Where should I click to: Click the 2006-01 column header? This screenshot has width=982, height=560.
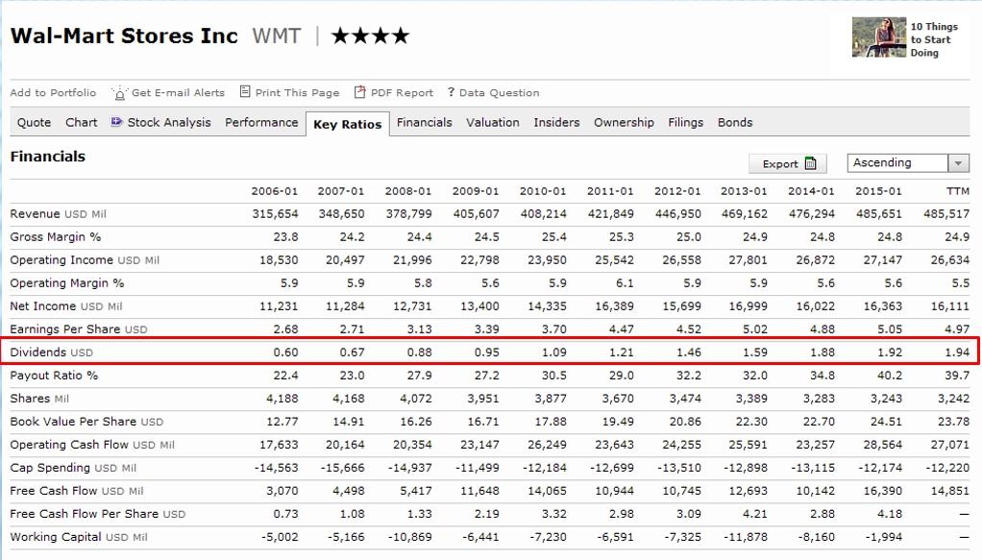tap(274, 191)
